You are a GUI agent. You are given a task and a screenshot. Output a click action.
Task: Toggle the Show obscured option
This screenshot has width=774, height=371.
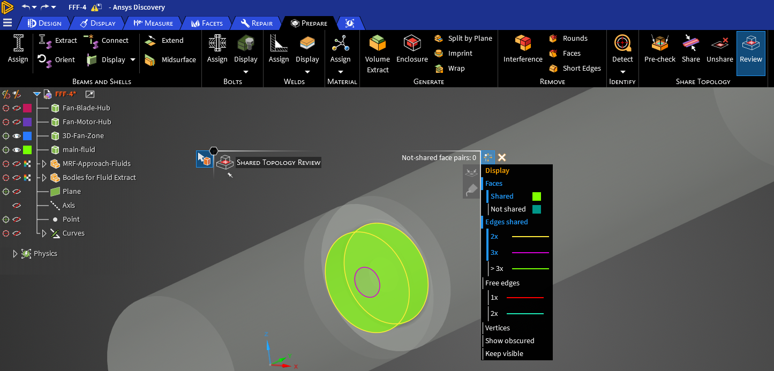click(x=509, y=341)
